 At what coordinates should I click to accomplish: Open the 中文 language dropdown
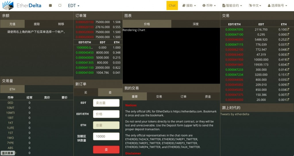click(255, 6)
